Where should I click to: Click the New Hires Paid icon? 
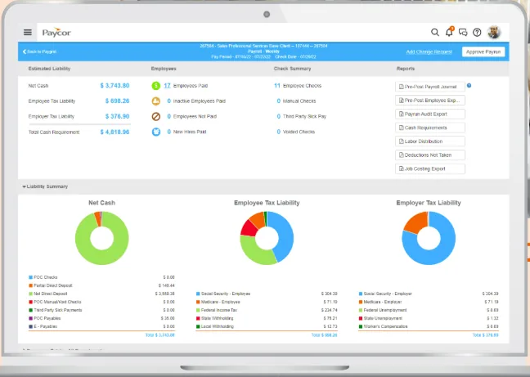click(156, 132)
